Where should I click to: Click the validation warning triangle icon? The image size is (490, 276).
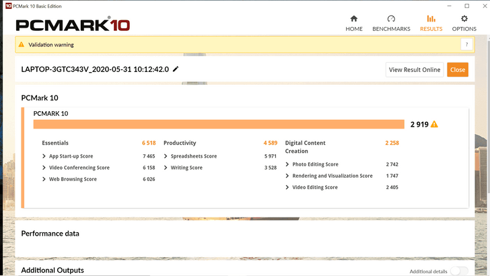point(22,44)
